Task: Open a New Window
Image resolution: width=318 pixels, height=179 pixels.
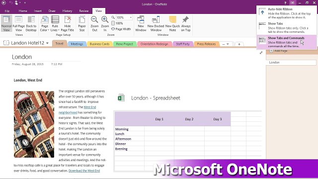Action: 141,24
